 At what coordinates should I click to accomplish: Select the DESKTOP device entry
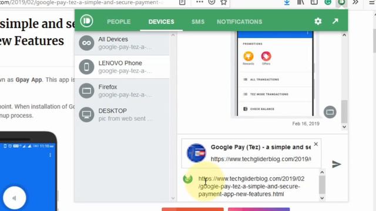(x=122, y=115)
